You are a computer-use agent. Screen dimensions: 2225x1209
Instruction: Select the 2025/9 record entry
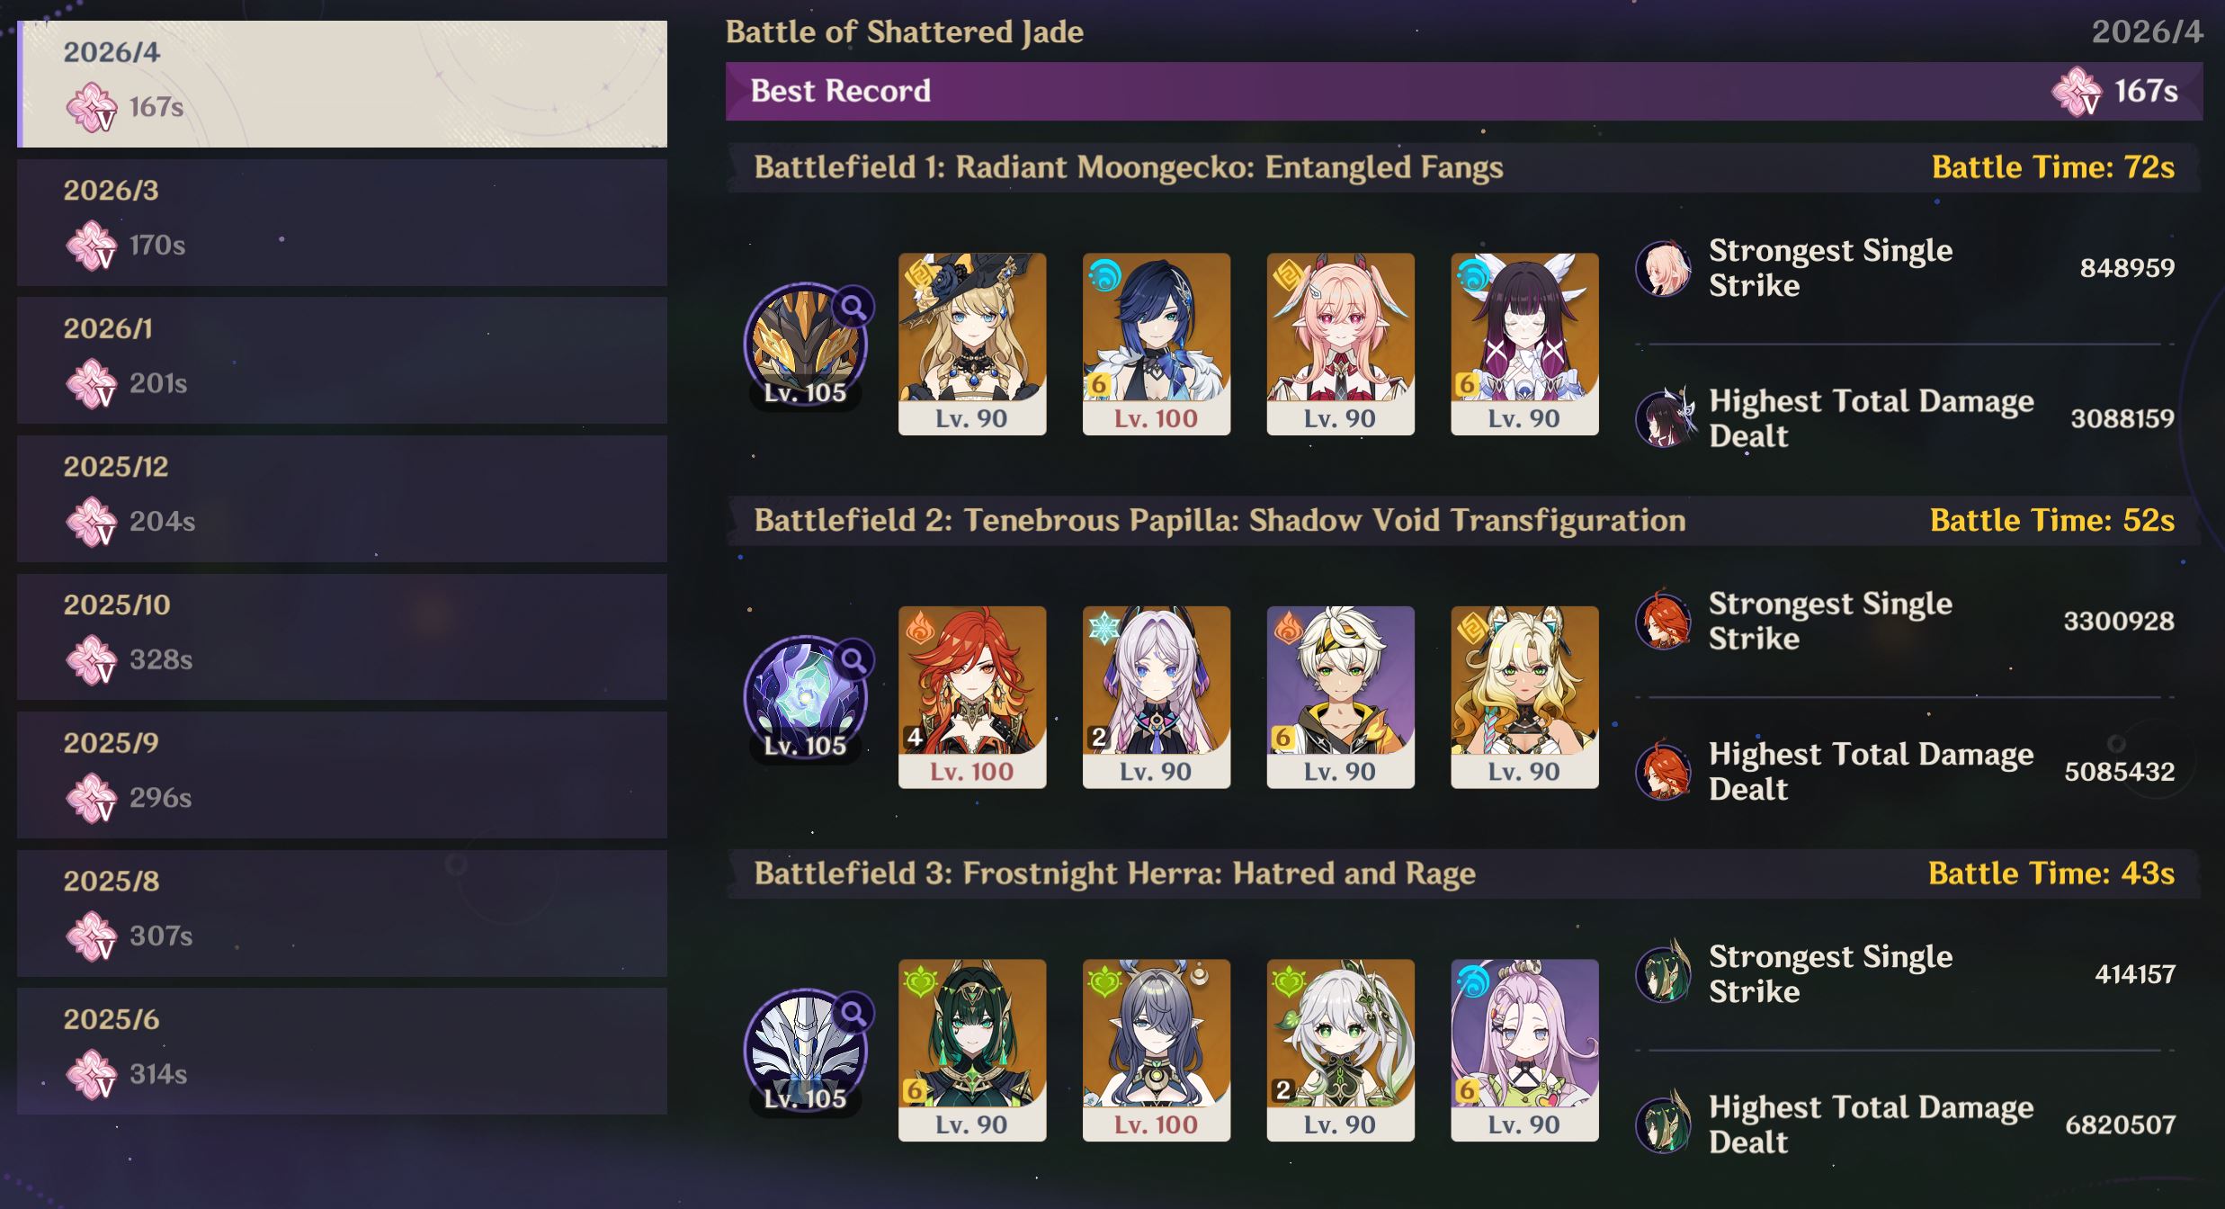(342, 775)
